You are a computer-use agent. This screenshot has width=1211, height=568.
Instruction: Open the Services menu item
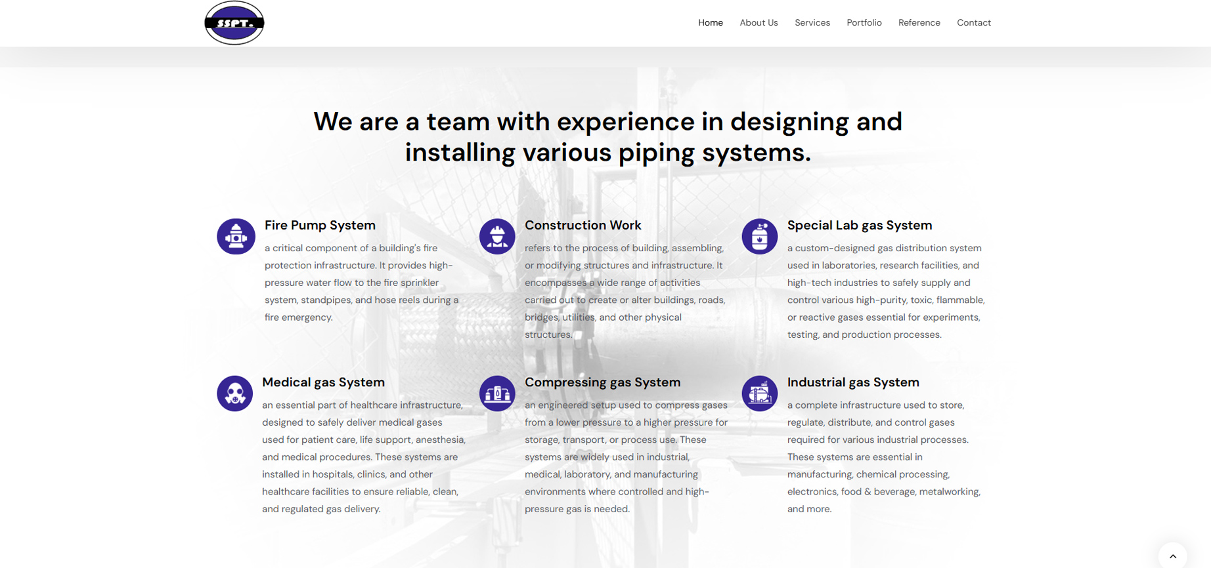click(812, 23)
